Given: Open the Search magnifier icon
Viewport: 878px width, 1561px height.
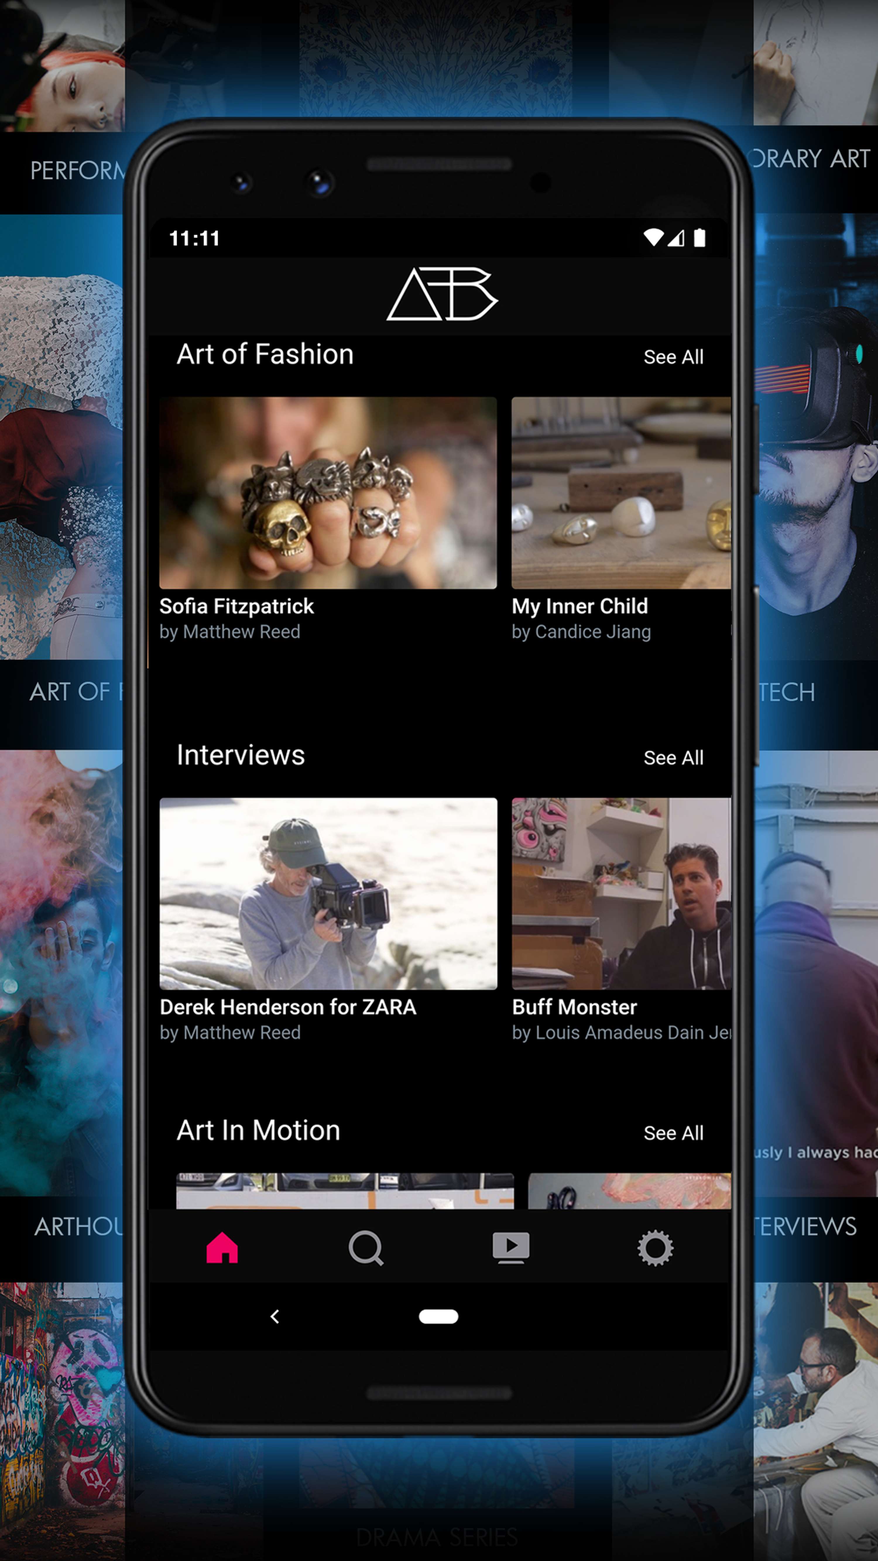Looking at the screenshot, I should [366, 1248].
